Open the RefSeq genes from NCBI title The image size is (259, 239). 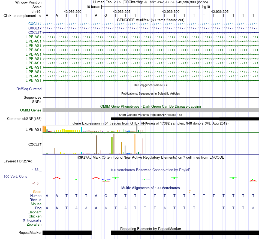pos(150,85)
